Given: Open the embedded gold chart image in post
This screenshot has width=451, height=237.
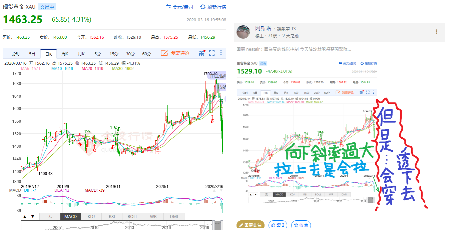Looking at the screenshot, I should (332, 134).
